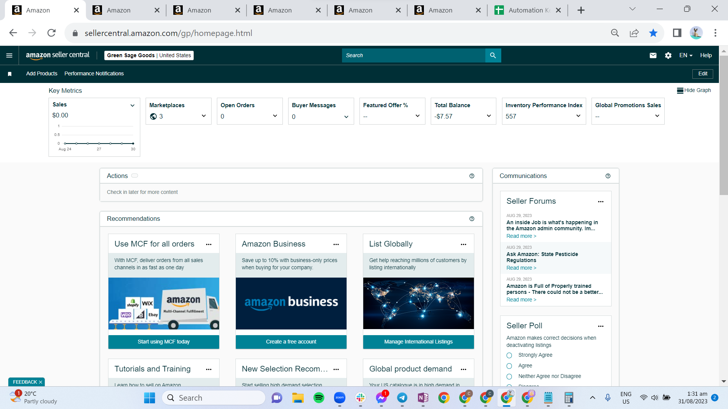Open options for New Selection Recommendations card
The image size is (728, 409).
pos(336,369)
